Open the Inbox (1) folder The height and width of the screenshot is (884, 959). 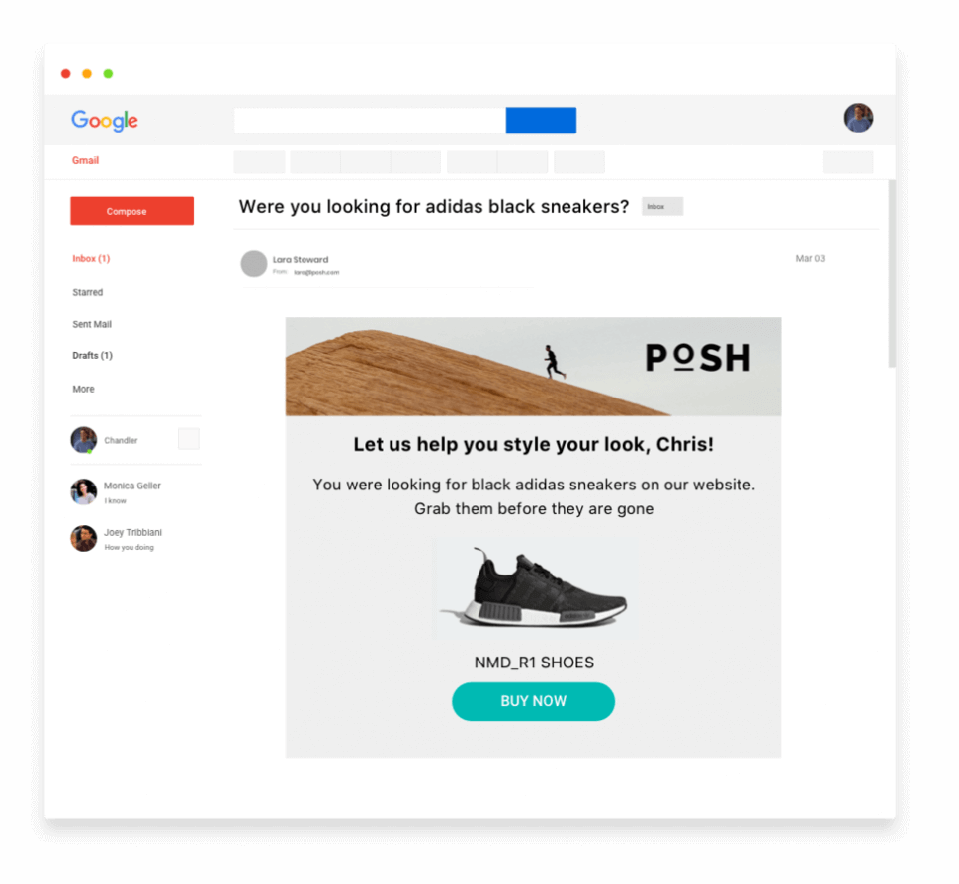coord(91,259)
